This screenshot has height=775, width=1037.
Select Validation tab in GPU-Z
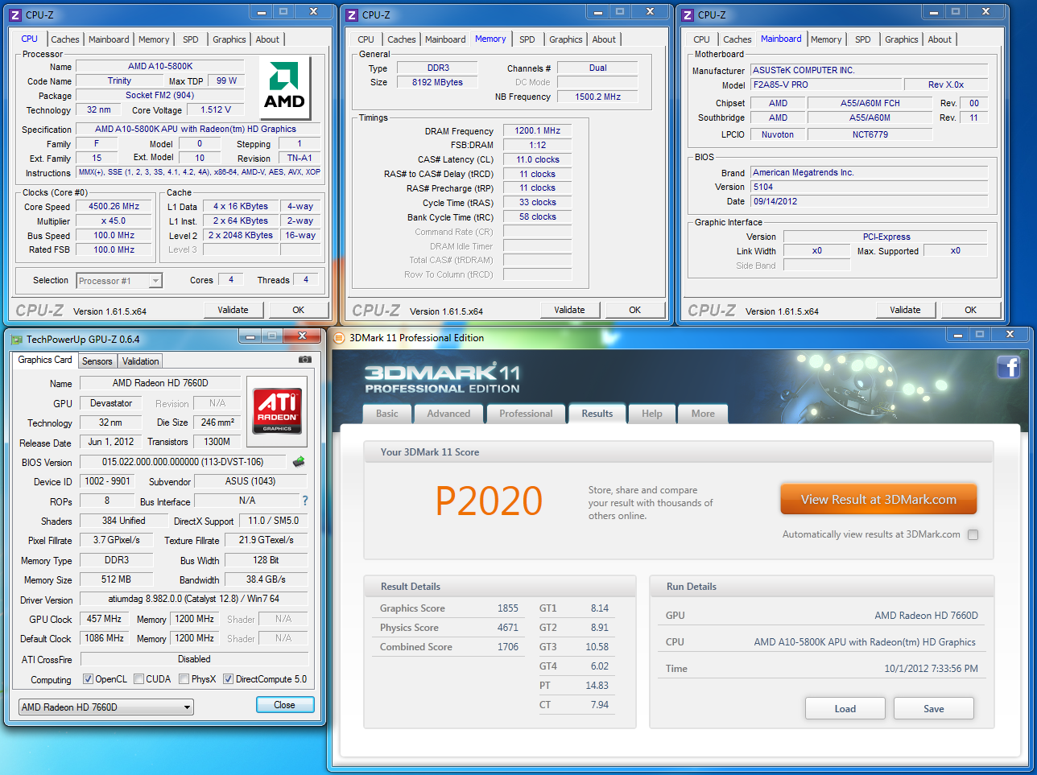coord(141,361)
